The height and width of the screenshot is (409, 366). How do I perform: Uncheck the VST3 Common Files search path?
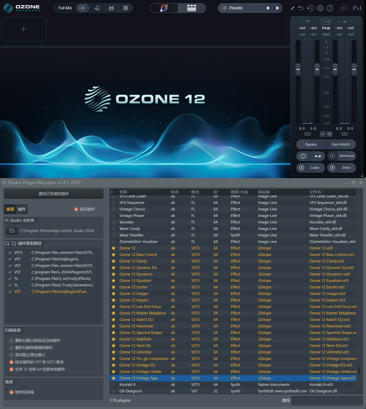[x=10, y=253]
